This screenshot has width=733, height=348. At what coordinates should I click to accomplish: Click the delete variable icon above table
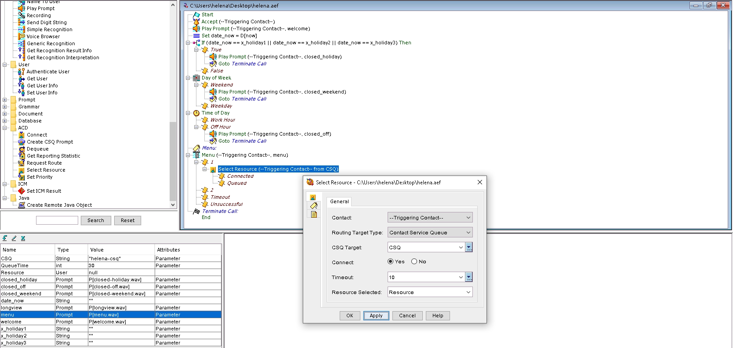point(23,238)
